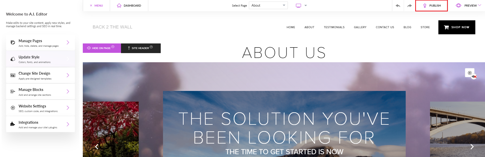Image resolution: width=485 pixels, height=157 pixels.
Task: Open the Select Page dropdown
Action: [268, 5]
